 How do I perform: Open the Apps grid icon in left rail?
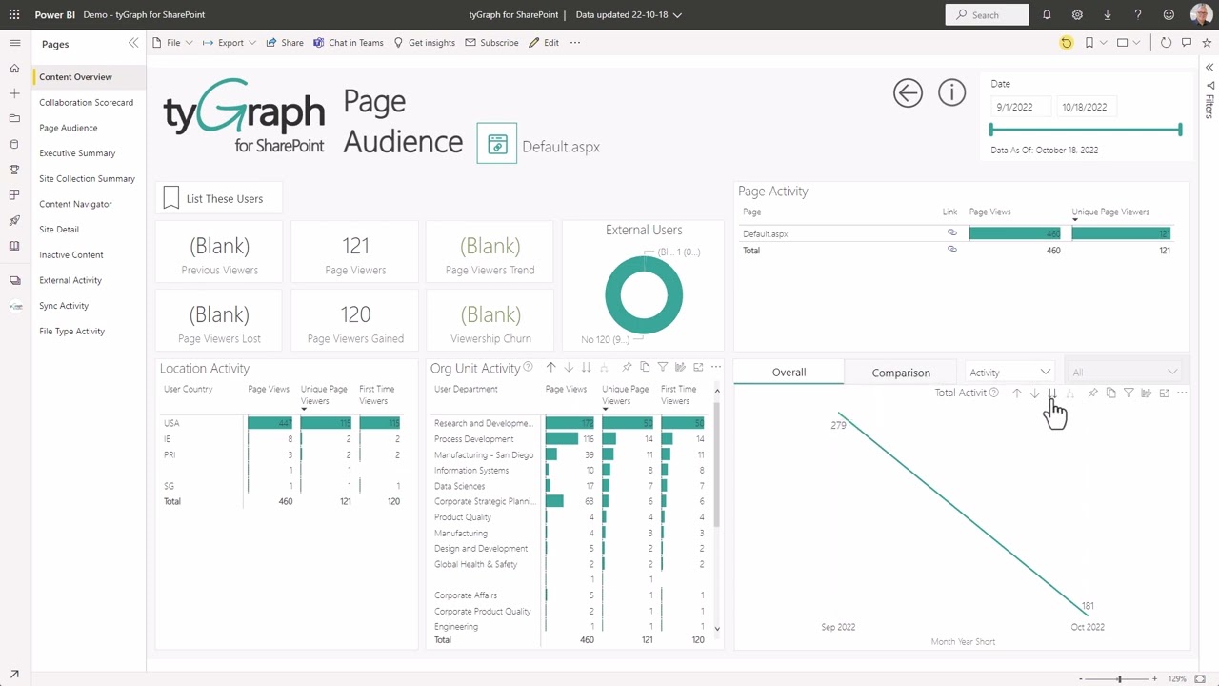(14, 195)
